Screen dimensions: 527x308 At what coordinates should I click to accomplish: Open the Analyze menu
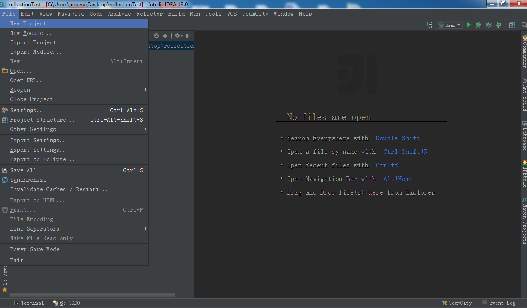119,14
